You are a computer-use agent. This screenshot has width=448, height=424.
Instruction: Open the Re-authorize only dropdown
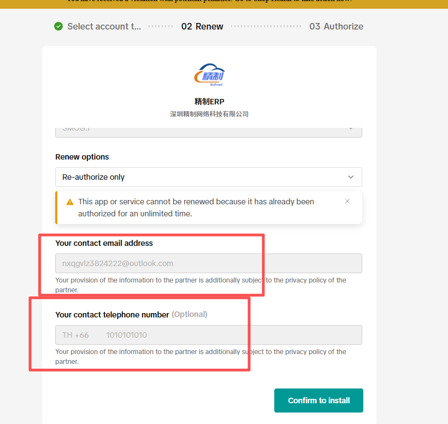(208, 177)
